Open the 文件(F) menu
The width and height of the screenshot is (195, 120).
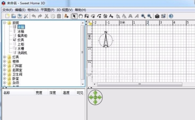click(7, 10)
